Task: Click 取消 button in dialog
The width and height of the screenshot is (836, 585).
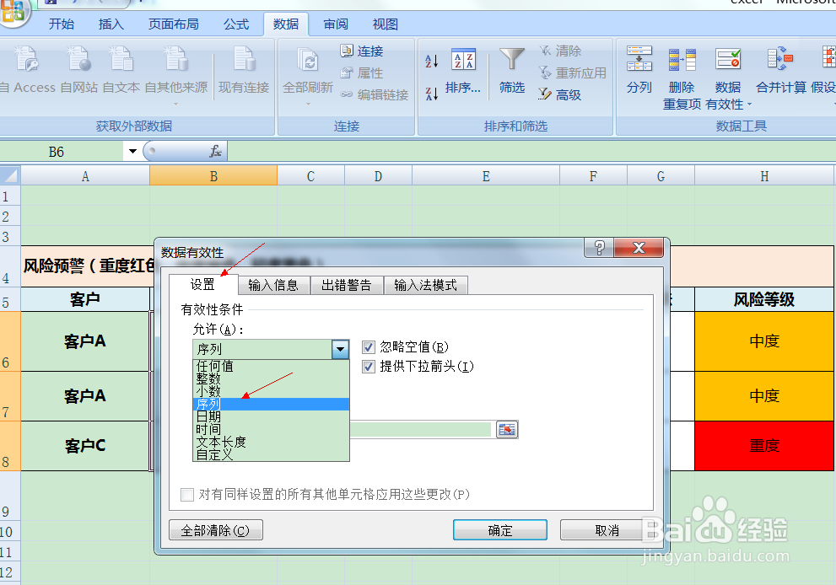Action: [x=607, y=530]
